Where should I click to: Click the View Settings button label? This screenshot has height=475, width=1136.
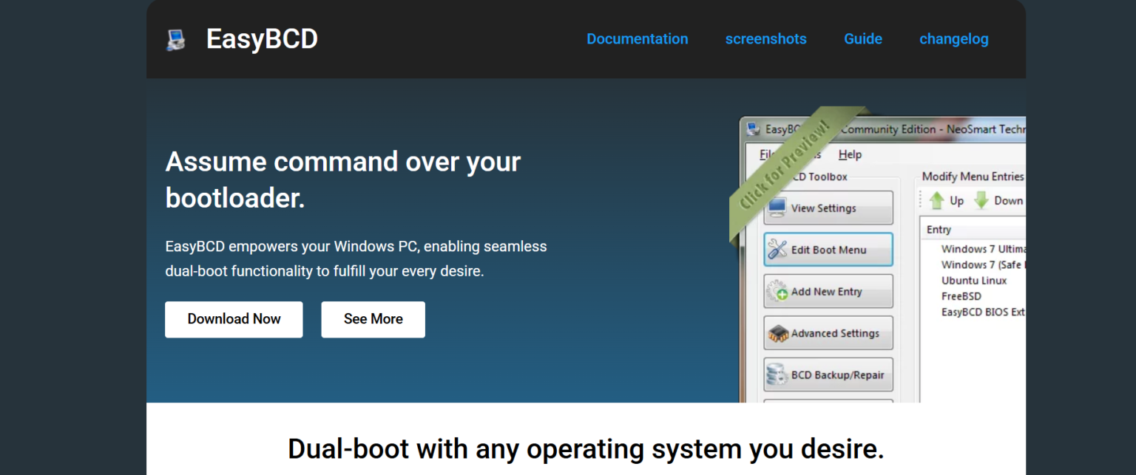823,208
